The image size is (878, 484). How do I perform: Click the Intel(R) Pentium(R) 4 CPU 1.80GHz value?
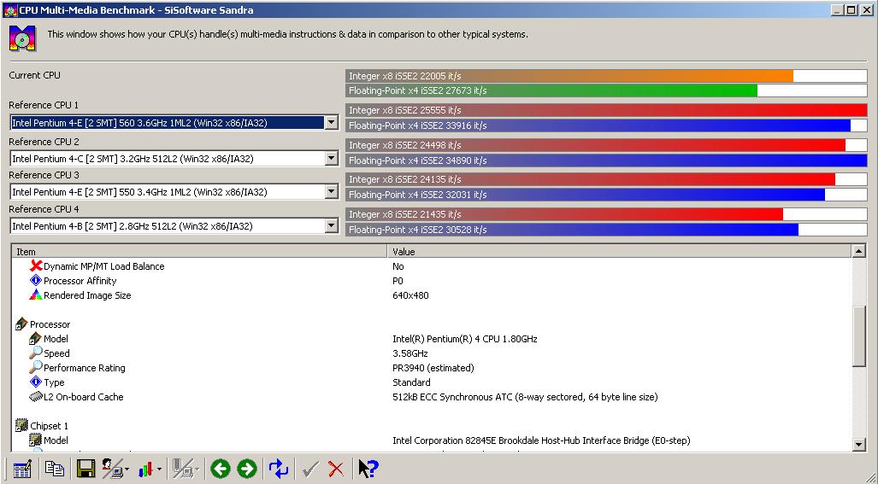(465, 339)
